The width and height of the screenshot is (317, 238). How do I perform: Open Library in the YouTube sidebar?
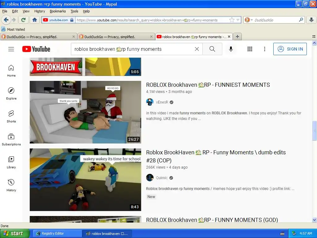[x=11, y=162]
